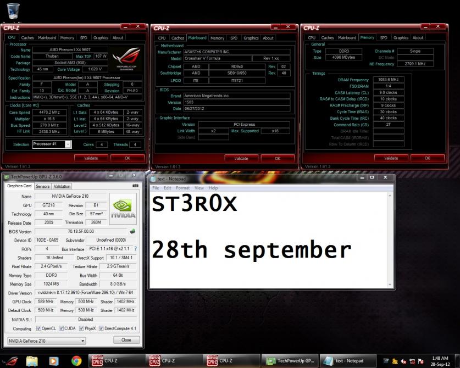This screenshot has height=368, width=460.
Task: Click Validate in Mainboard CPU-Z window
Action: (x=241, y=158)
